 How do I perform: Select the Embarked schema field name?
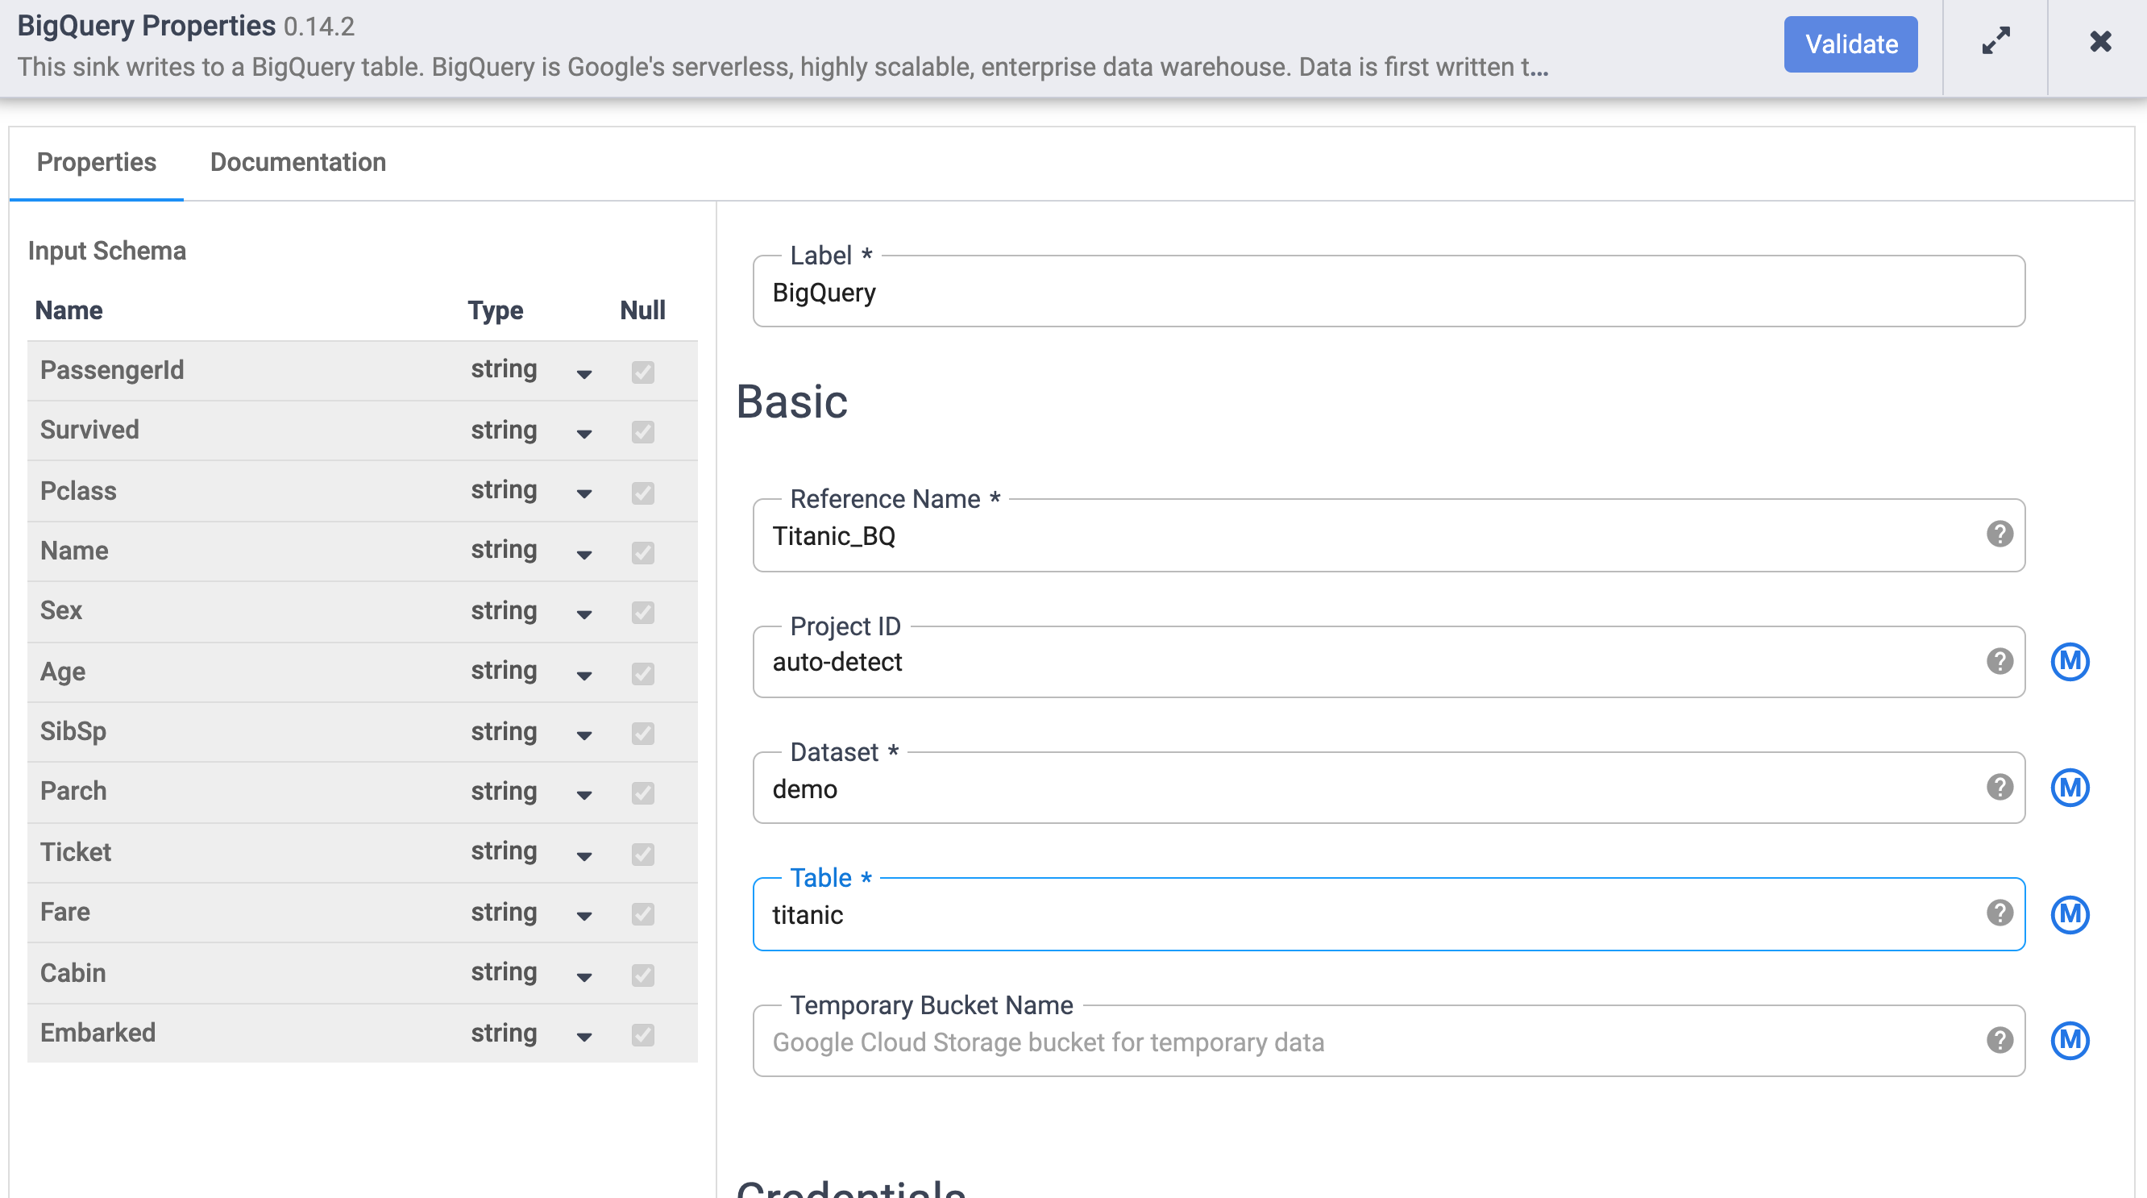[98, 1033]
